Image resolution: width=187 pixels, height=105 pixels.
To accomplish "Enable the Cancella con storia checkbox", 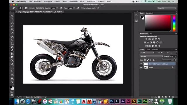I will (82, 8).
